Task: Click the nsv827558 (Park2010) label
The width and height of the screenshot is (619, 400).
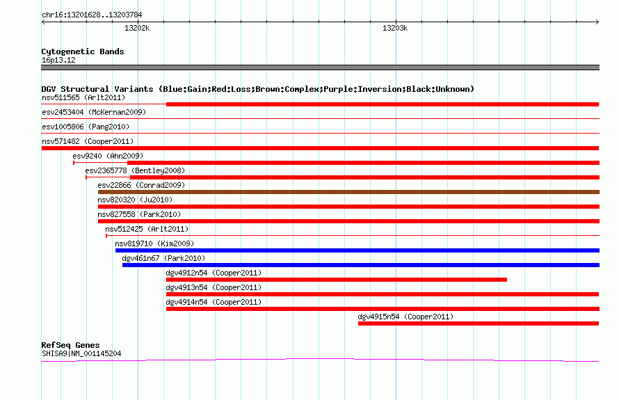Action: (139, 214)
